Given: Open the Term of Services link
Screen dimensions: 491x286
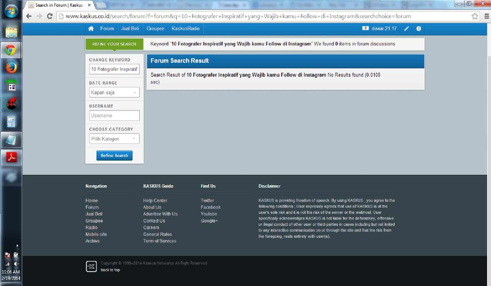Looking at the screenshot, I should coord(160,241).
